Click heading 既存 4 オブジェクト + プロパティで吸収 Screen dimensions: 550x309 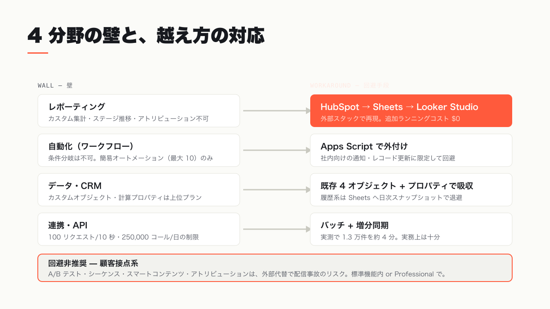pyautogui.click(x=397, y=186)
